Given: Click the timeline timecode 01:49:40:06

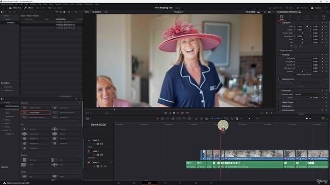Looking at the screenshot, I should click(x=98, y=124).
